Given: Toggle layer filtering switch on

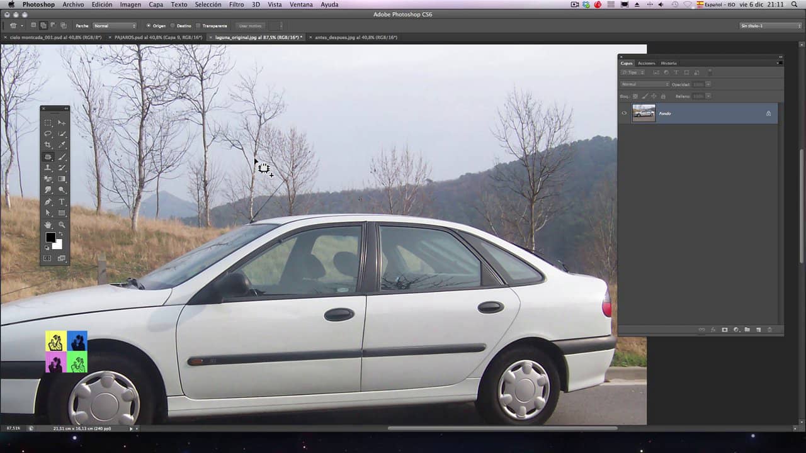Looking at the screenshot, I should (710, 72).
